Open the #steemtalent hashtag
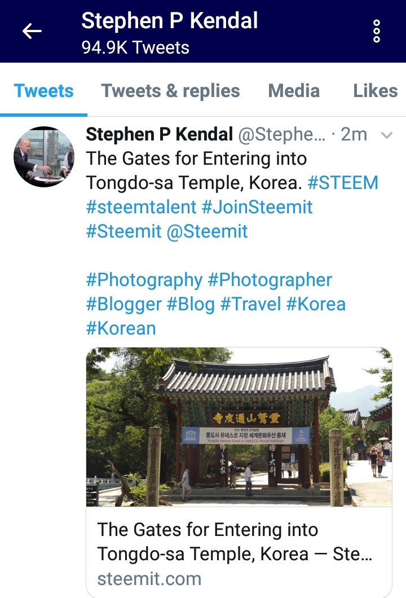The height and width of the screenshot is (598, 406). 141,206
